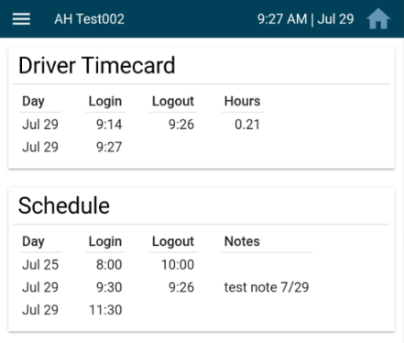Image resolution: width=404 pixels, height=343 pixels.
Task: Go to the home screen icon
Action: pyautogui.click(x=378, y=19)
